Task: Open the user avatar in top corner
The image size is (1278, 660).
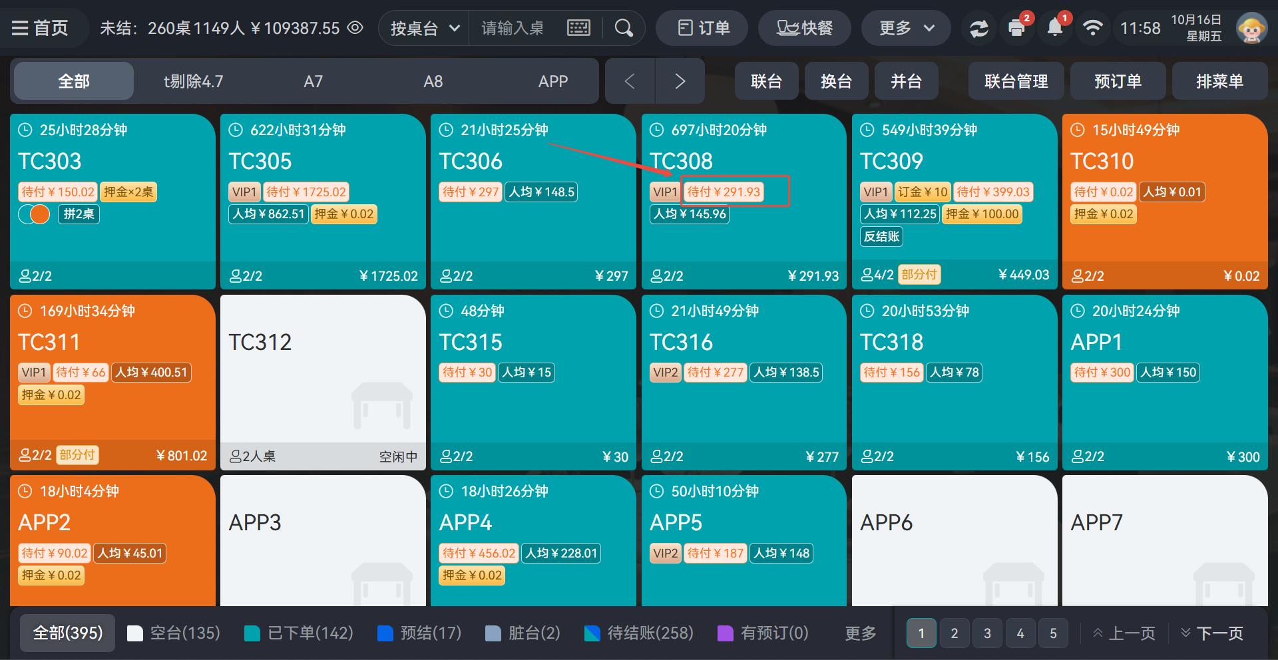Action: 1251,28
